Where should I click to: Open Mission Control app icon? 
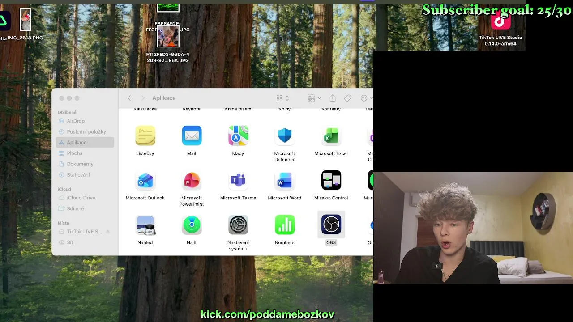pos(331,180)
